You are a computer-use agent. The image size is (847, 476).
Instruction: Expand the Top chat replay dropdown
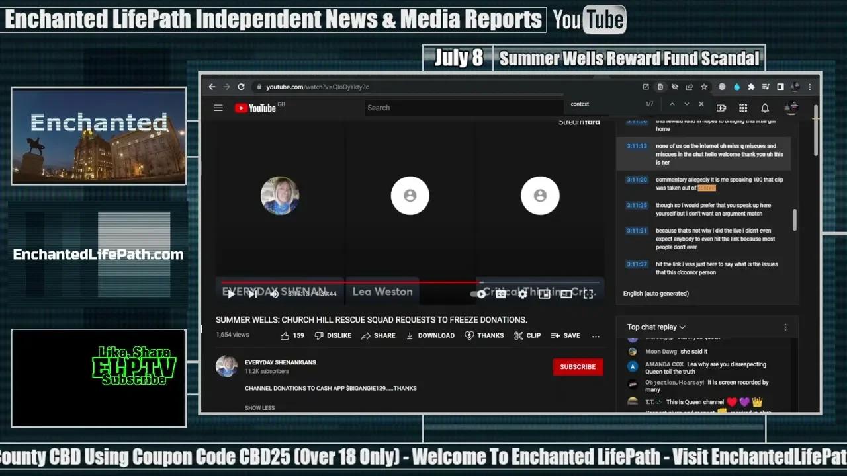pyautogui.click(x=656, y=327)
